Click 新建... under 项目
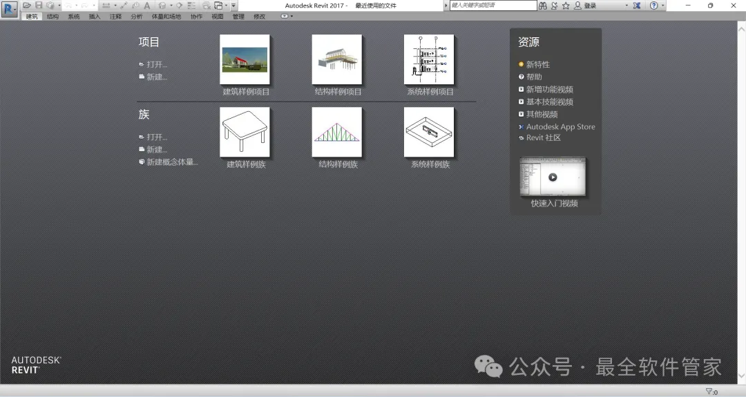746x397 pixels. point(157,77)
